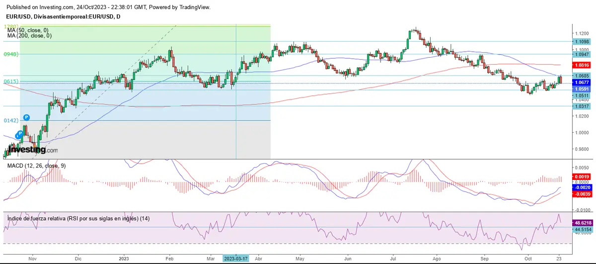
Task: Select the MA (200, close, 0) legend
Action: coord(29,35)
